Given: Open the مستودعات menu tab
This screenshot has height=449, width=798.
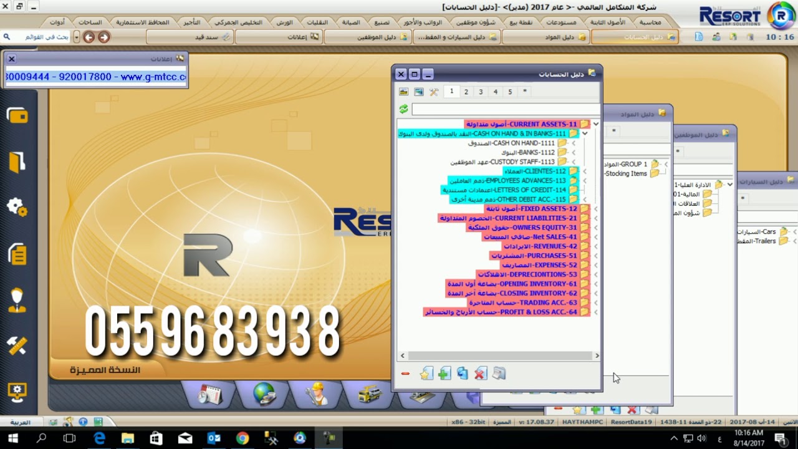Looking at the screenshot, I should point(561,22).
